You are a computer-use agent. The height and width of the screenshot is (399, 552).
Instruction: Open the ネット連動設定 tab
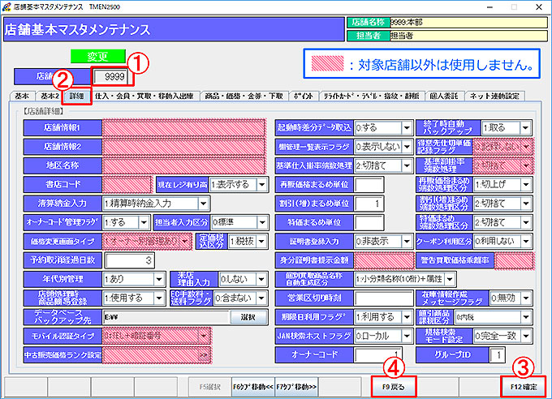494,96
